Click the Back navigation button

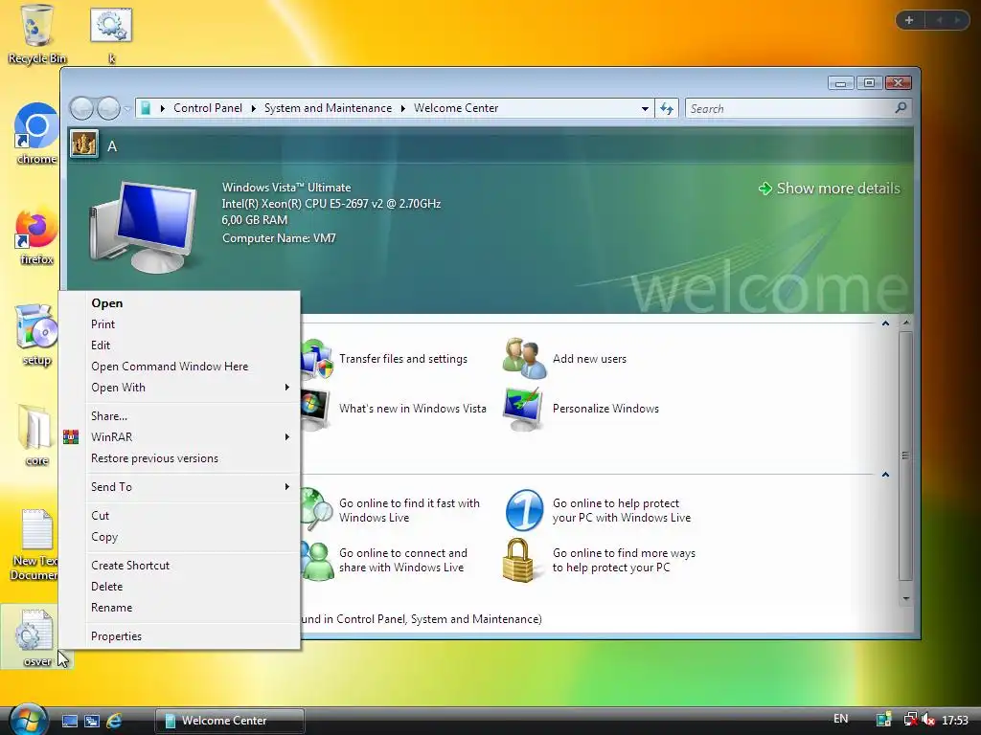coord(81,108)
